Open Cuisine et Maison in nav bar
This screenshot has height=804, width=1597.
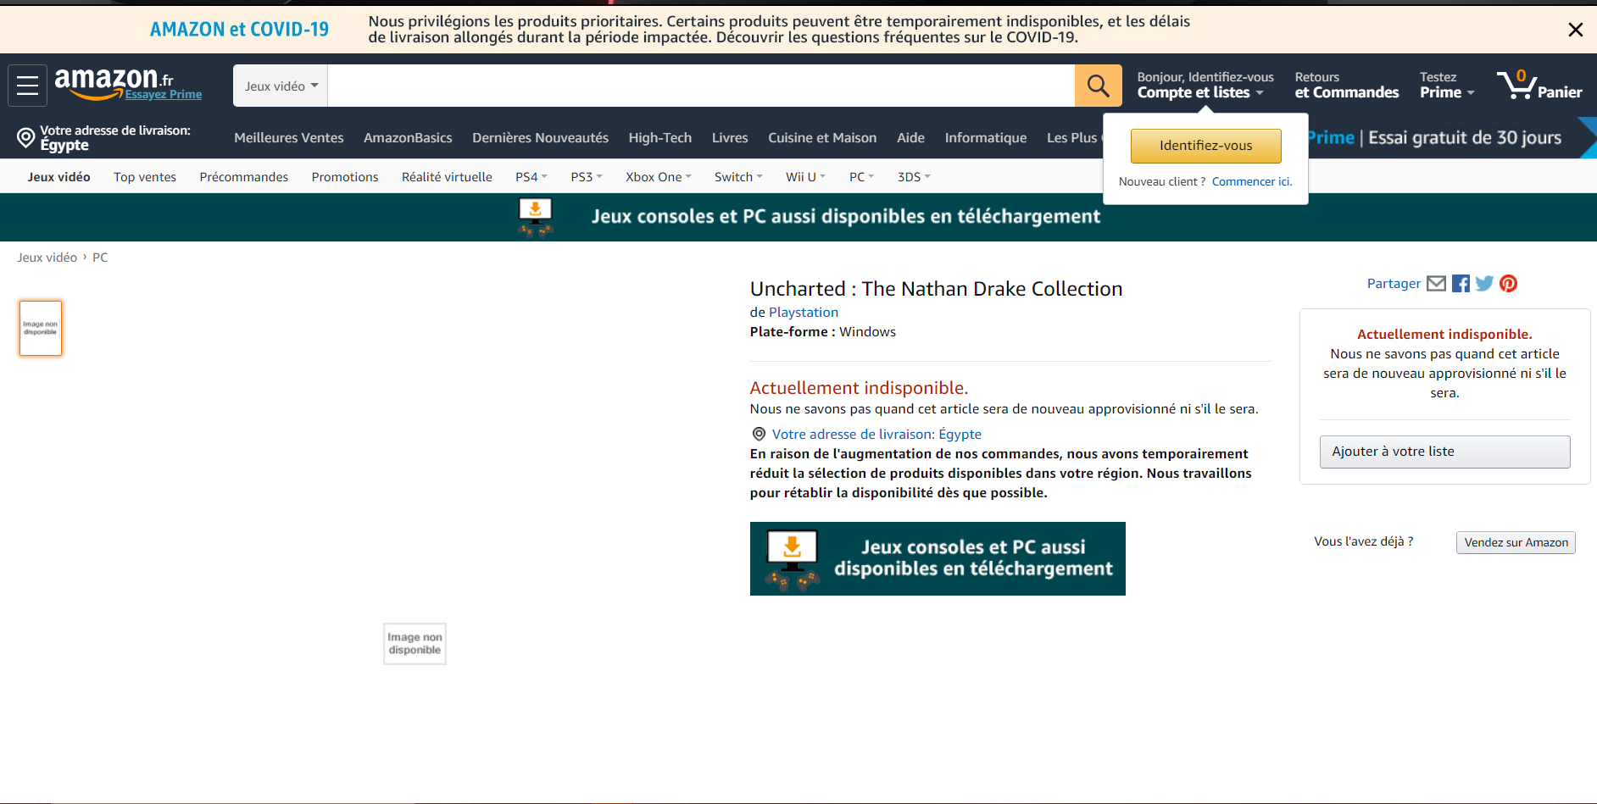point(822,138)
